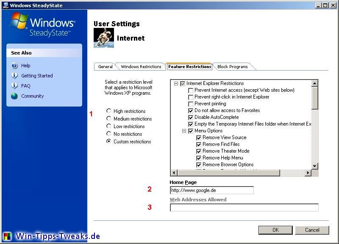Toggle the Menu Options checkbox
339x244 pixels.
pos(191,131)
